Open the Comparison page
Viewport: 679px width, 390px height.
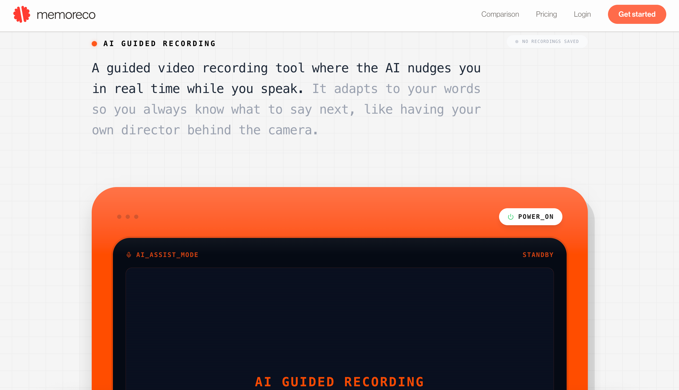(x=500, y=14)
